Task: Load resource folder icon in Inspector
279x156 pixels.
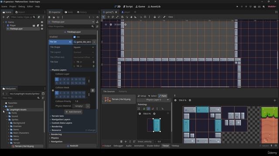Action: point(54,17)
